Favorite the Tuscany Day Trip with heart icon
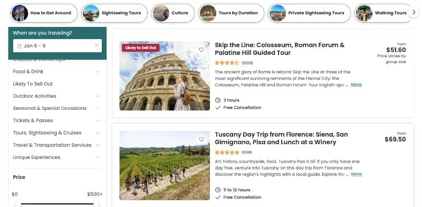422x207 pixels. point(202,139)
